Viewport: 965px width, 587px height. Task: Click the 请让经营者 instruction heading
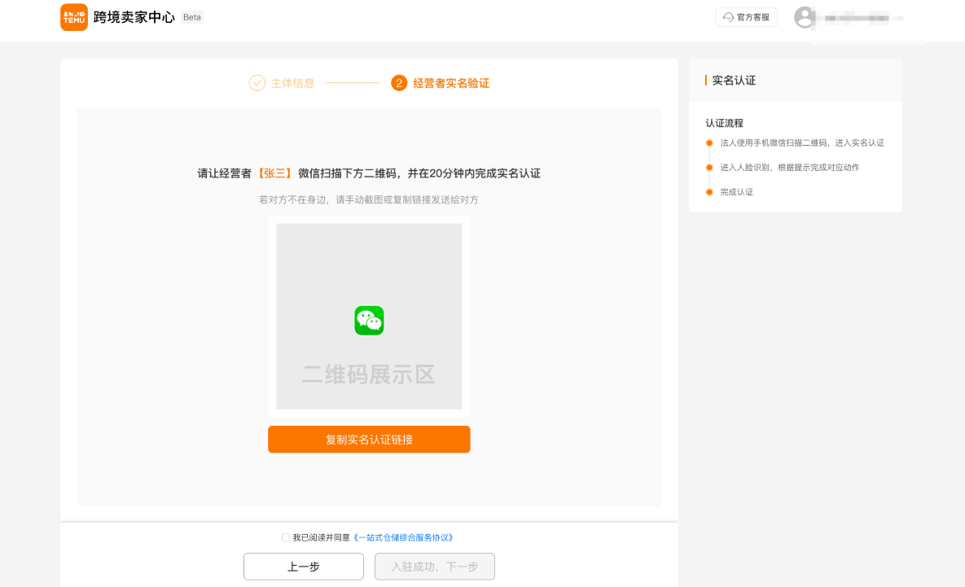[x=369, y=173]
